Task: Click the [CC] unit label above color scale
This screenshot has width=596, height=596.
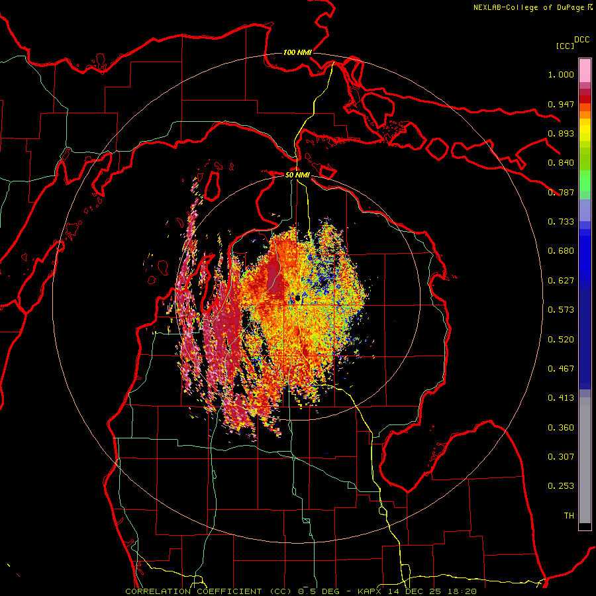Action: [565, 46]
